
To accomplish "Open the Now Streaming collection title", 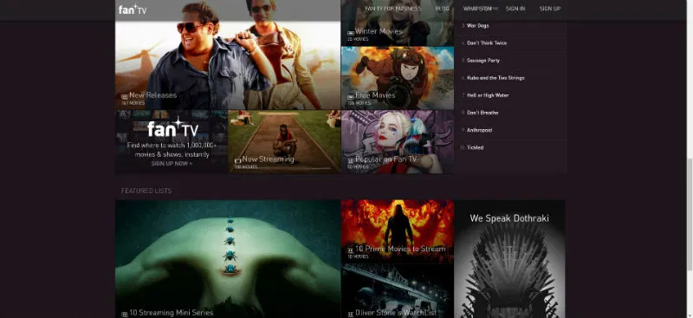I will coord(268,159).
